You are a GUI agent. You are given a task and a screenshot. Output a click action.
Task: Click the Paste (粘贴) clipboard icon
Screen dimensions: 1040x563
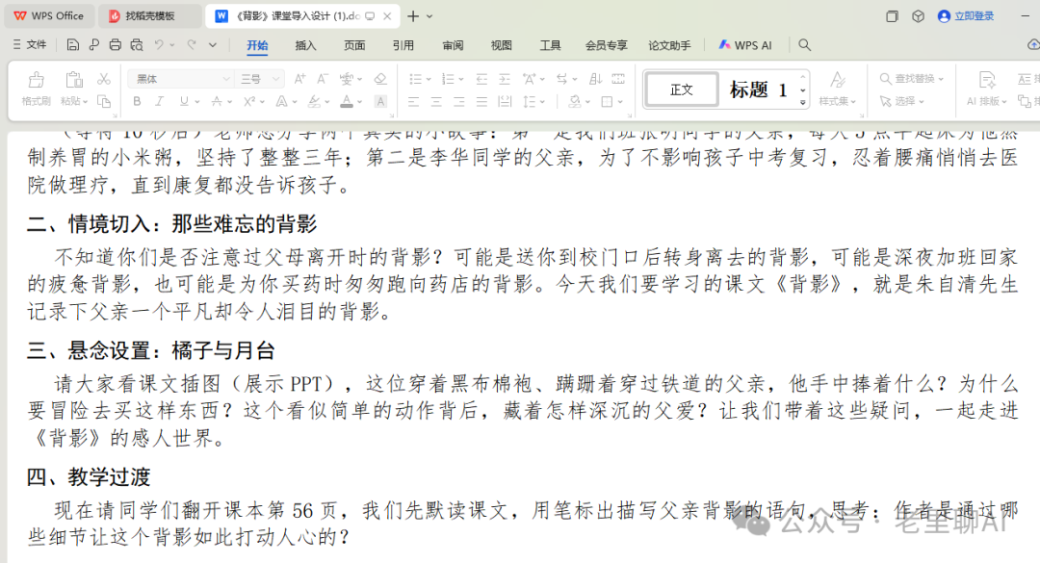[74, 80]
